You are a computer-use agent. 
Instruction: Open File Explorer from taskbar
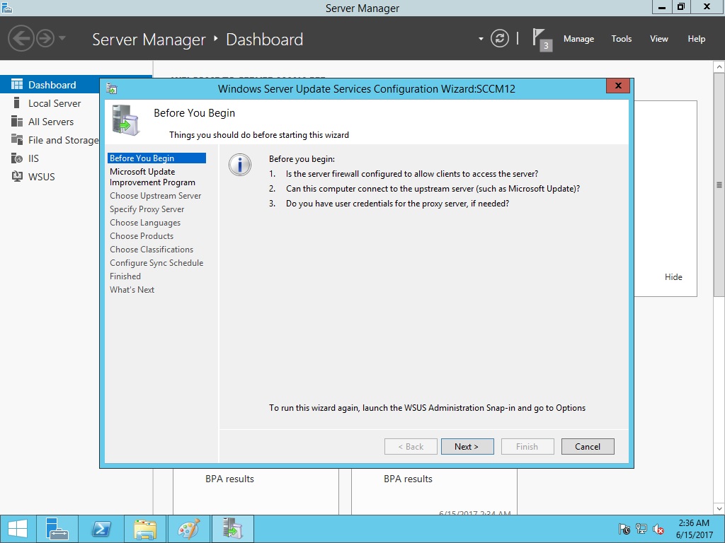pyautogui.click(x=145, y=529)
